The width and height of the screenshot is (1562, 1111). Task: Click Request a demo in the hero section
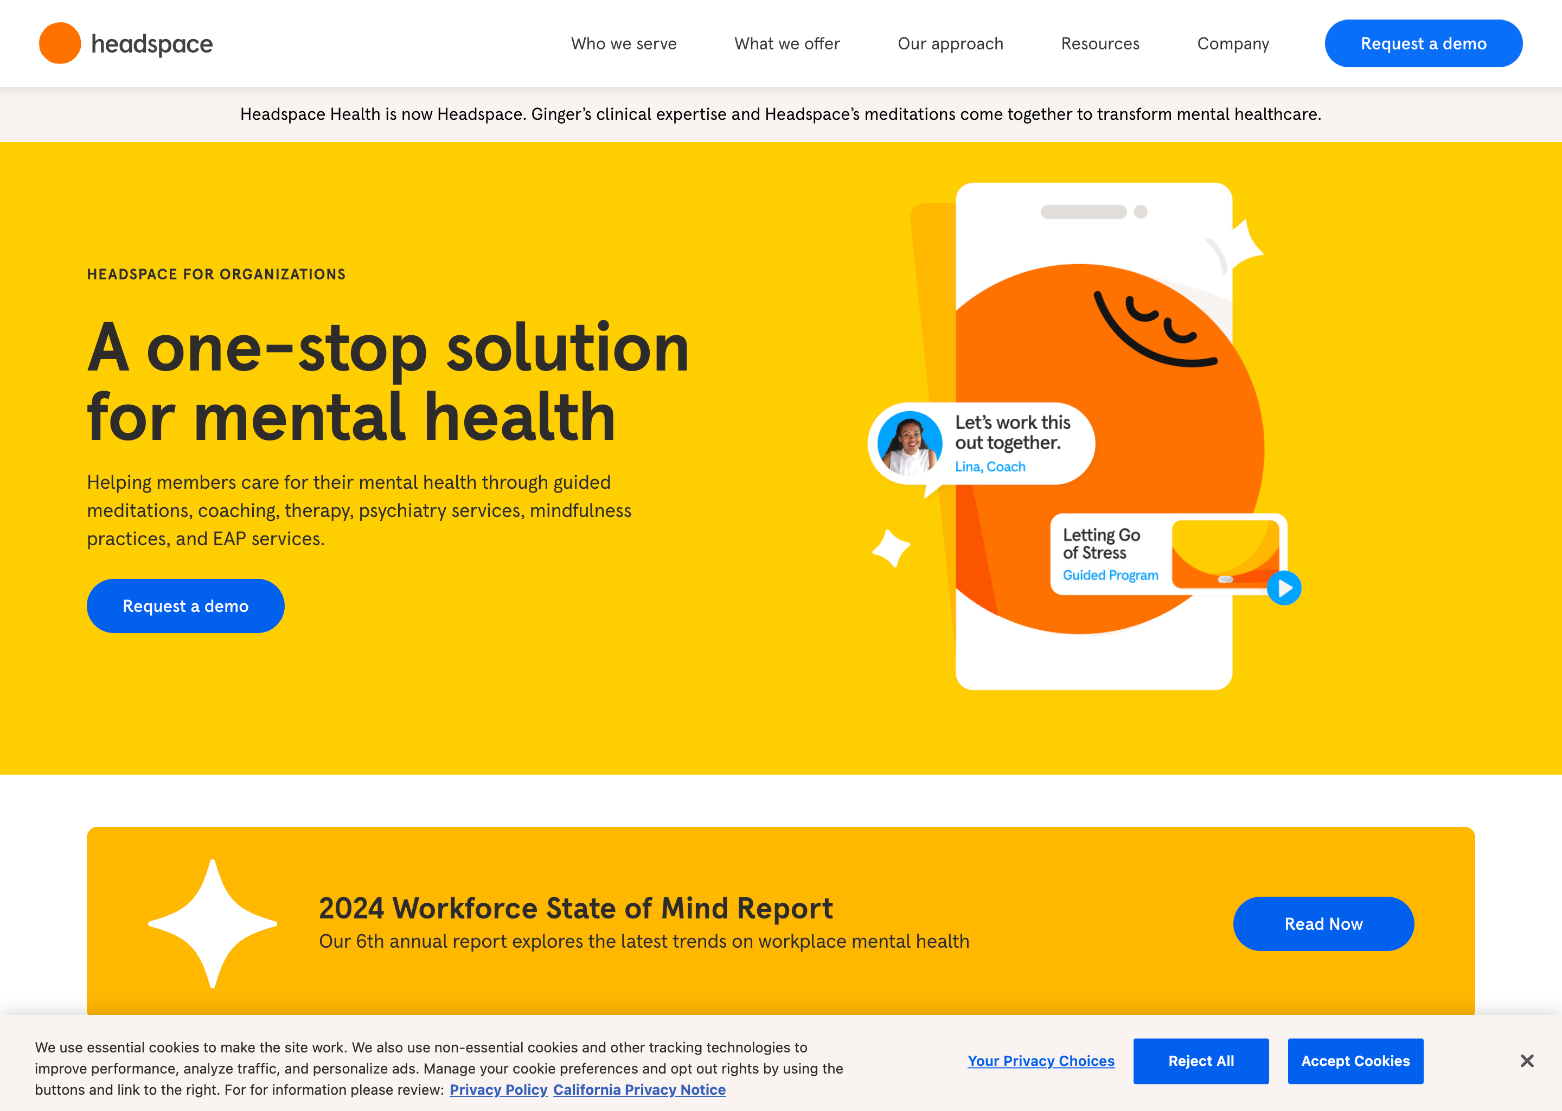click(185, 605)
